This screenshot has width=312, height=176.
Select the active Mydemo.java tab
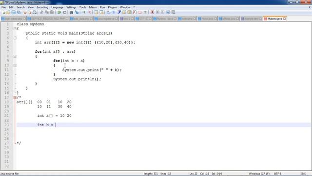click(274, 19)
